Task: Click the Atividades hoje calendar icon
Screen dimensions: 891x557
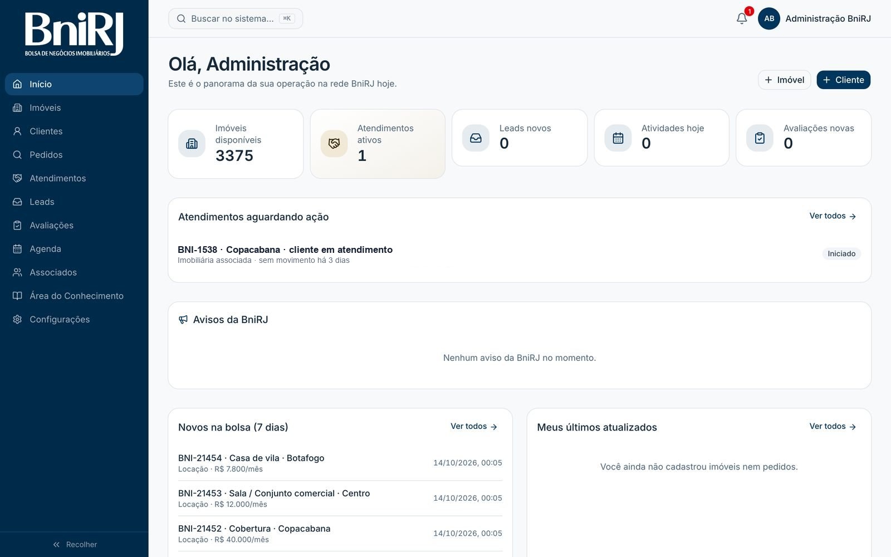Action: 618,138
